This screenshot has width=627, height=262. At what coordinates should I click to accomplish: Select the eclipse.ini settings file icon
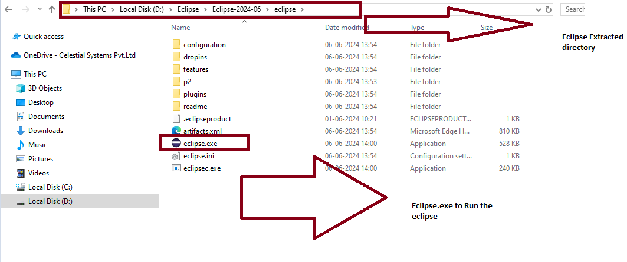point(176,156)
